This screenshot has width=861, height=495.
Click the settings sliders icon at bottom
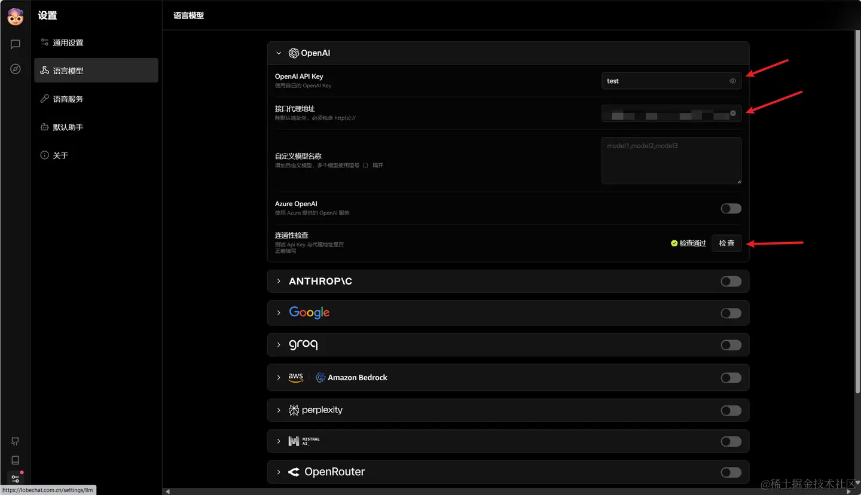[x=16, y=479]
